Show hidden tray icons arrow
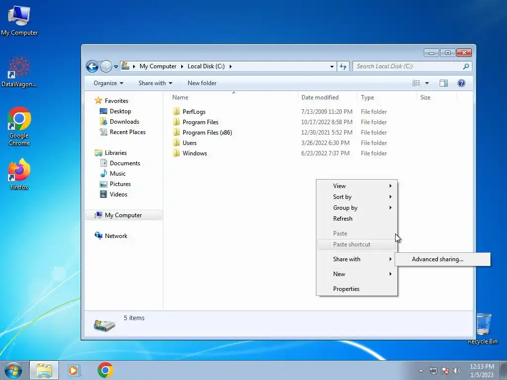 [x=421, y=371]
